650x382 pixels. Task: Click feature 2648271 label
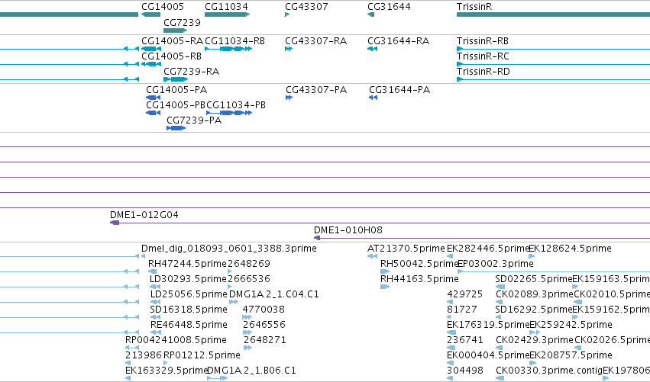pyautogui.click(x=265, y=340)
